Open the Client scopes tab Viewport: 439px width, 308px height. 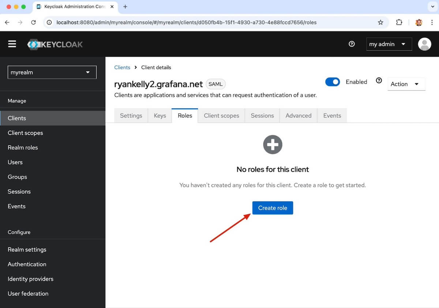pos(221,115)
